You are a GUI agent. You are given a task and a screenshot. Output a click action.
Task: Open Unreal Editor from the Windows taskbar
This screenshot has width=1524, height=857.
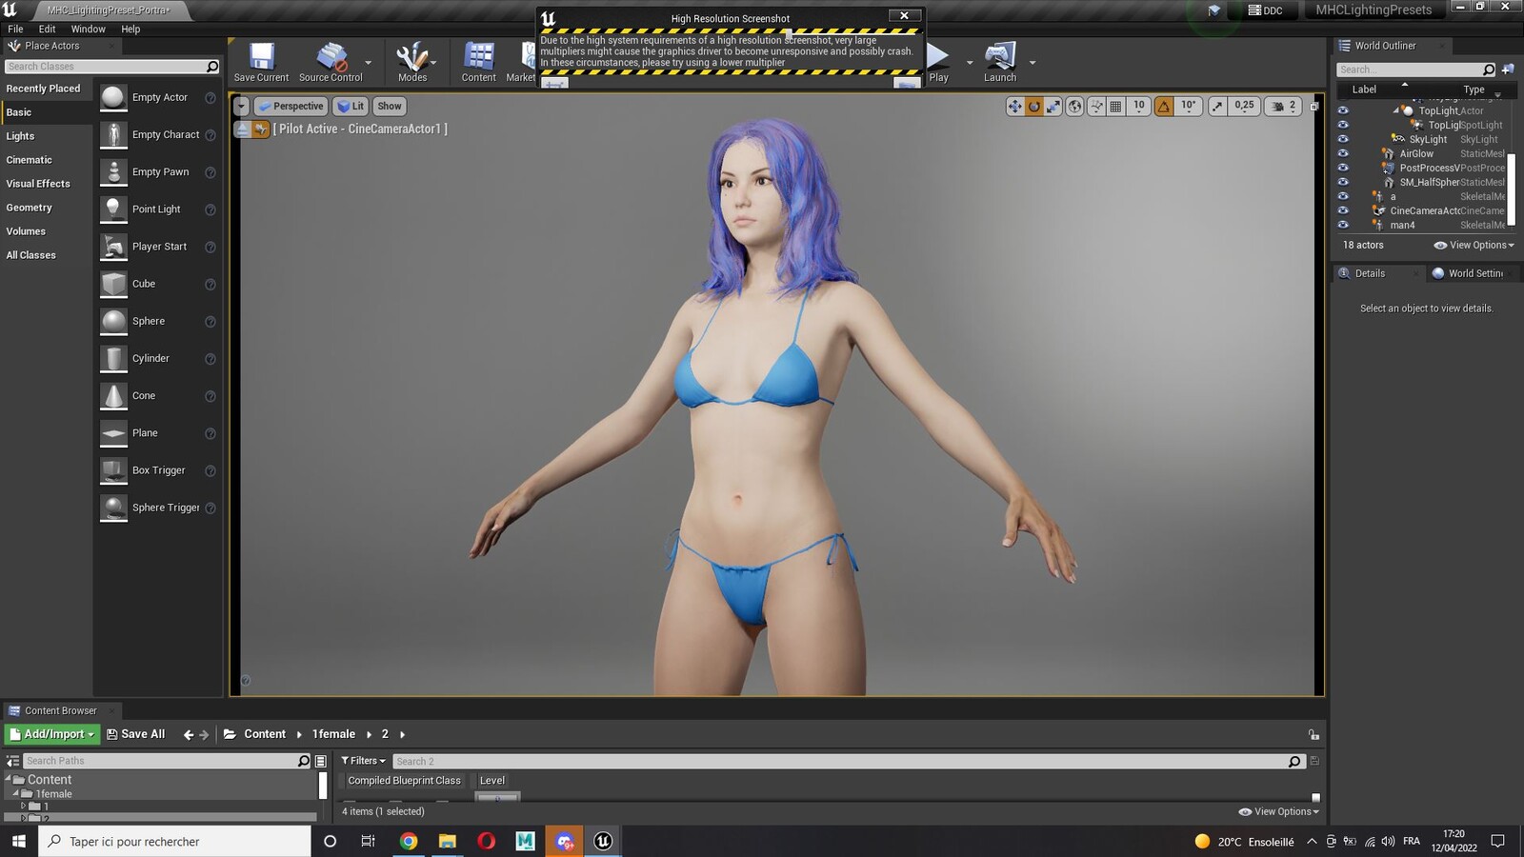coord(603,841)
